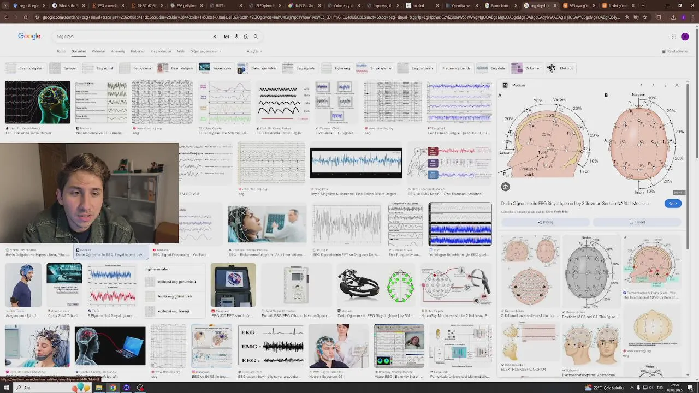Image resolution: width=699 pixels, height=393 pixels.
Task: Switch to the Videolar search tab
Action: 98,51
